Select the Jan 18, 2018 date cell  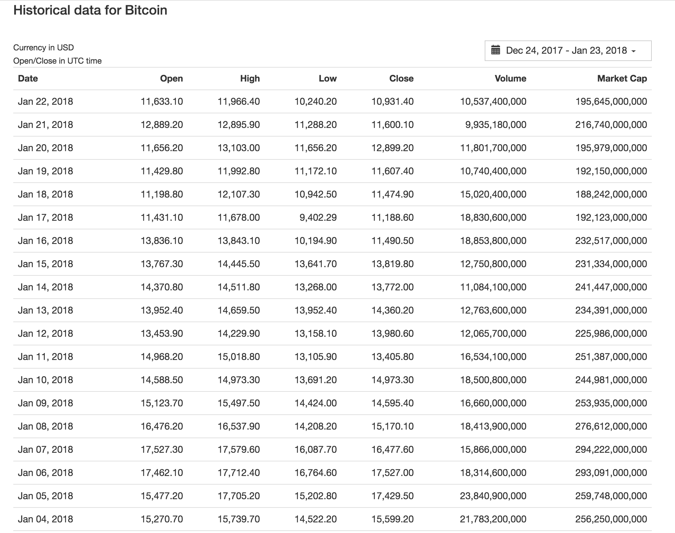point(45,194)
